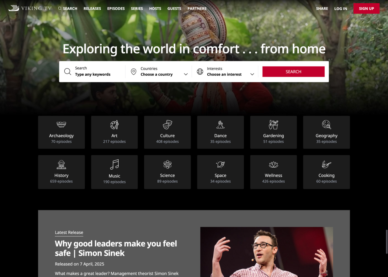Screen dimensions: 388x277
Task: Expand the Countries dropdown
Action: pyautogui.click(x=159, y=72)
